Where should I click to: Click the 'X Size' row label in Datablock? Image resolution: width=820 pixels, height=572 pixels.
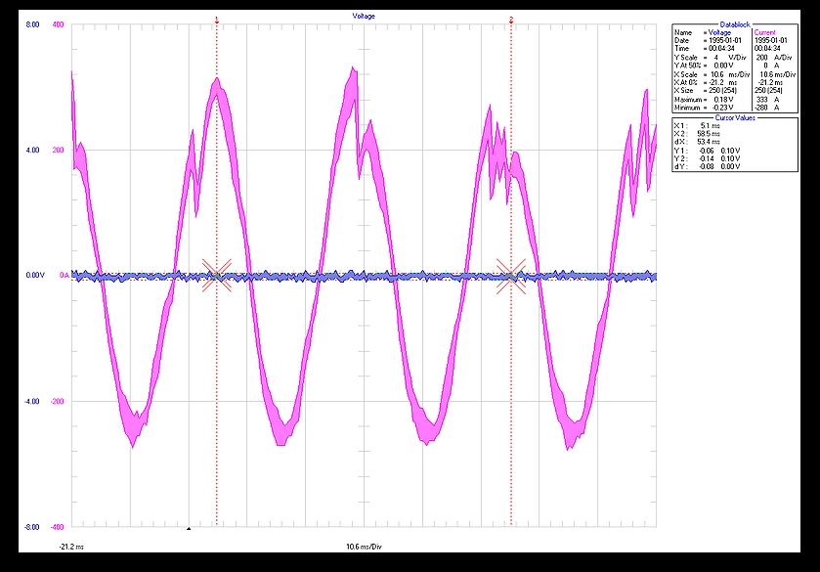tap(684, 91)
